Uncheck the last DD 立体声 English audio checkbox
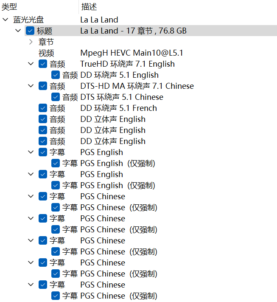The image size is (277, 302). point(43,141)
